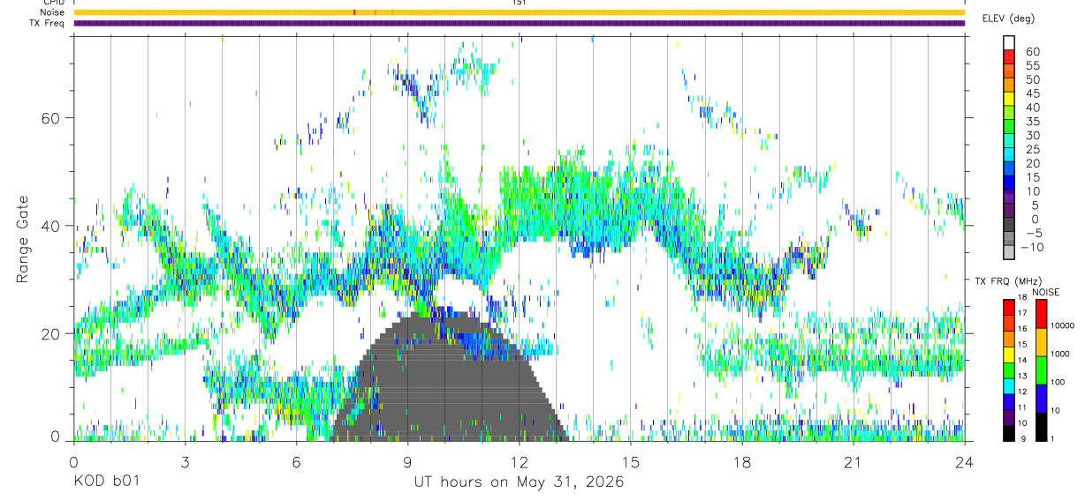Click the 'TX Freq' row label at top left
Viewport: 1085px width, 500px height.
(46, 23)
